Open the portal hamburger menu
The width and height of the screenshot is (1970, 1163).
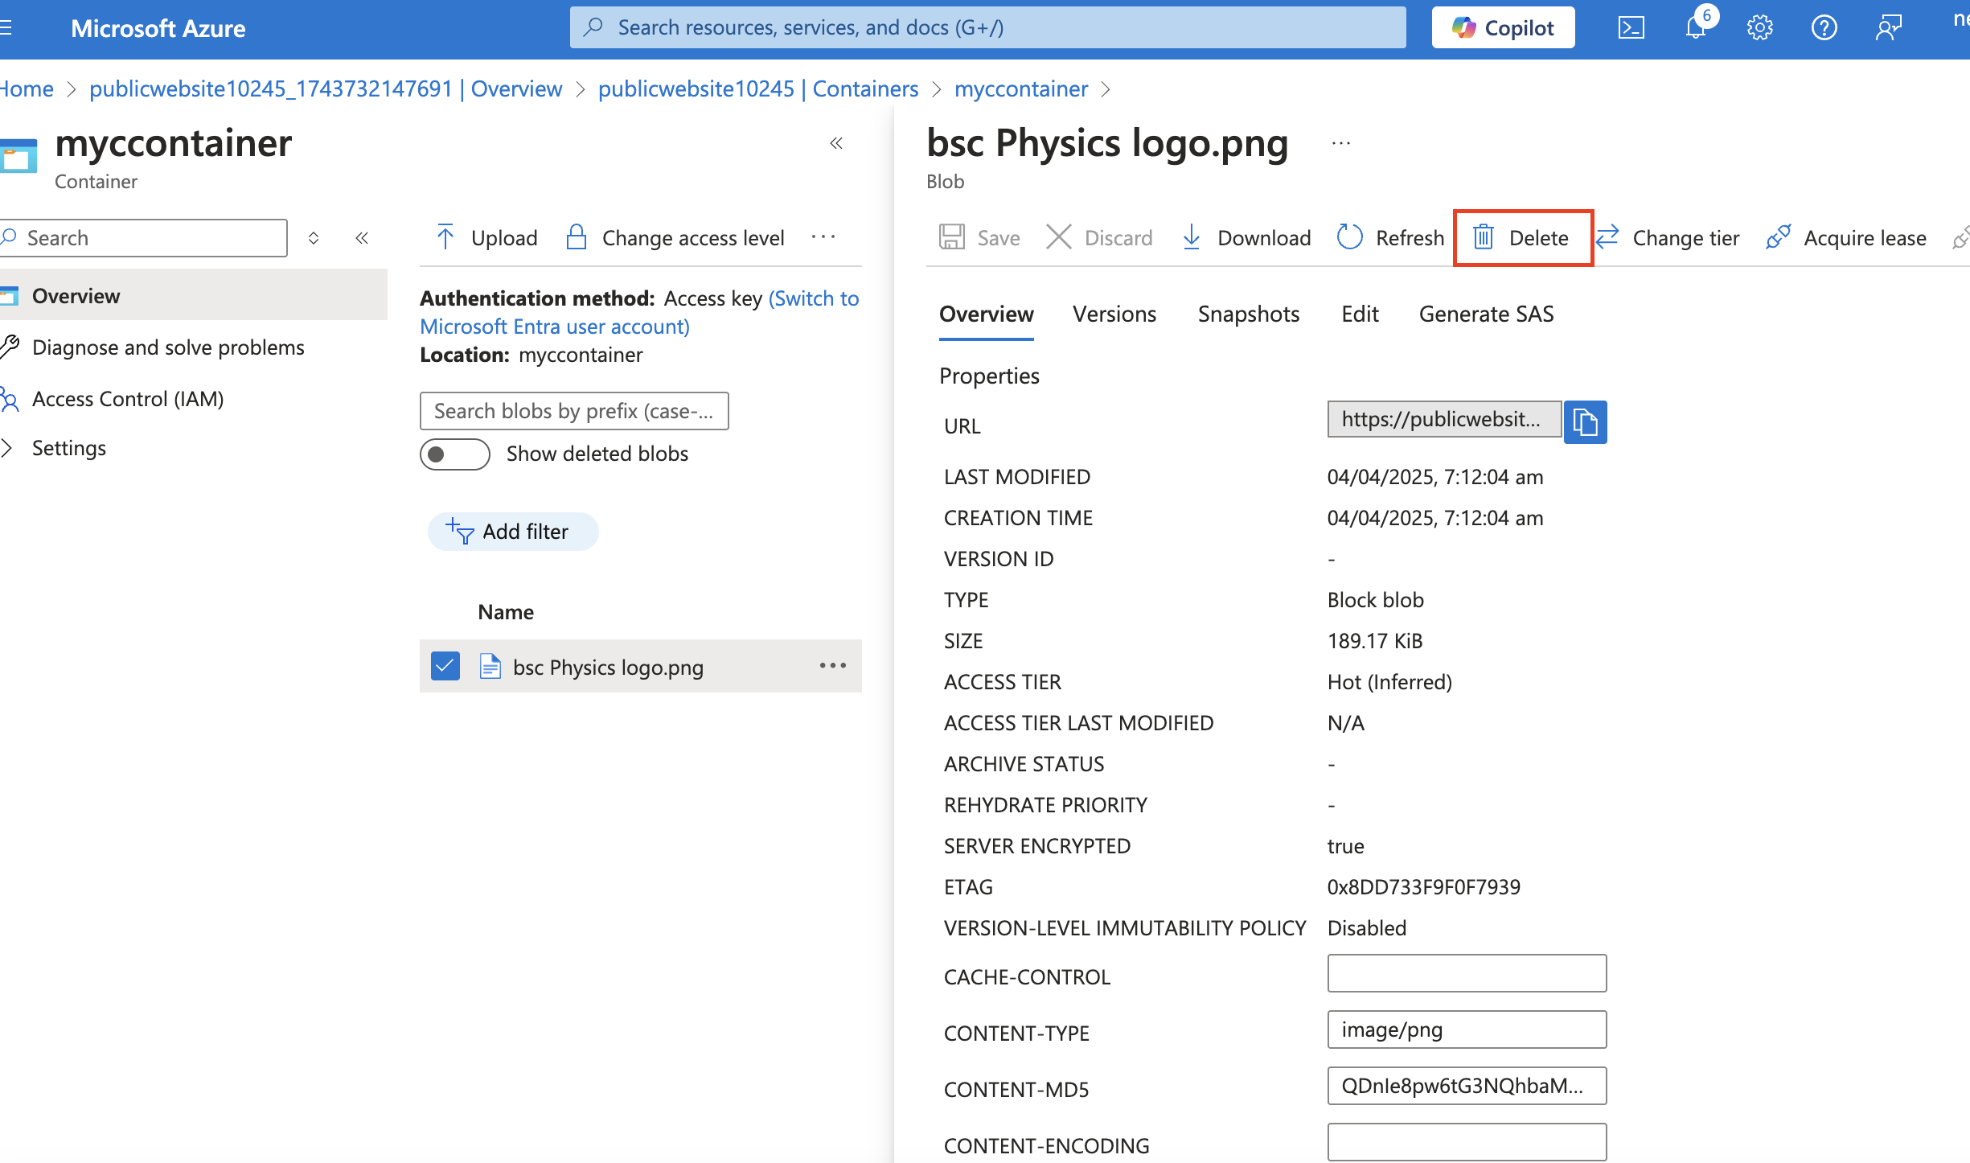[6, 28]
